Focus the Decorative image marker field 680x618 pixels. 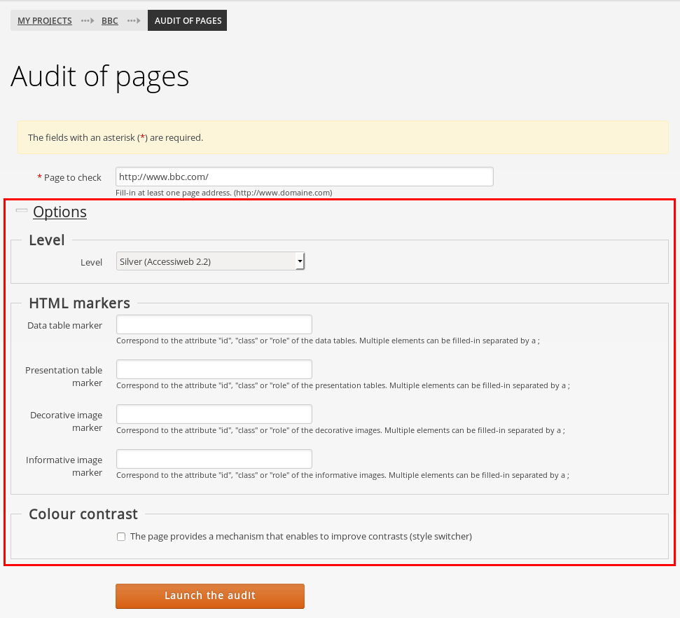click(x=214, y=414)
